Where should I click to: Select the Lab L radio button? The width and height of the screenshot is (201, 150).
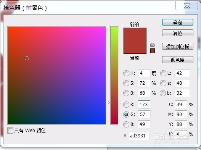click(163, 73)
